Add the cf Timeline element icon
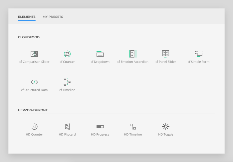 67,82
